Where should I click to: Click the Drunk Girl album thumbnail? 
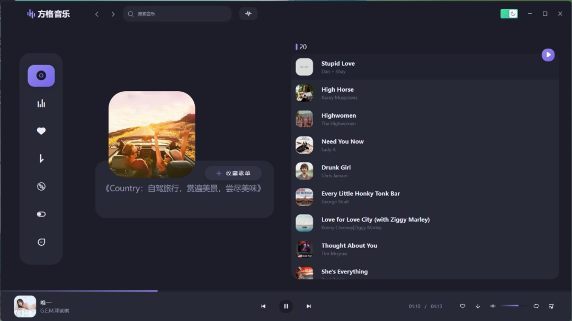tap(304, 171)
